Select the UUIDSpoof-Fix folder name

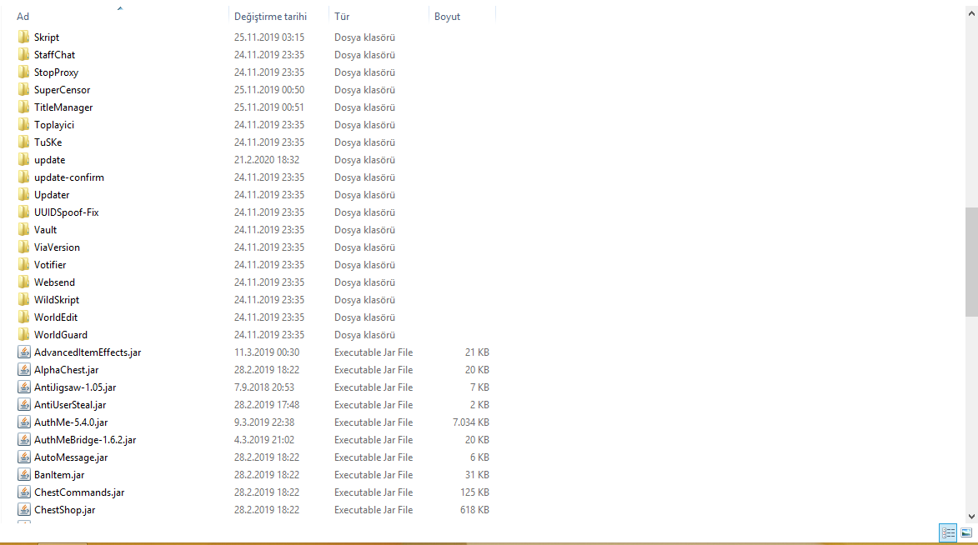66,212
